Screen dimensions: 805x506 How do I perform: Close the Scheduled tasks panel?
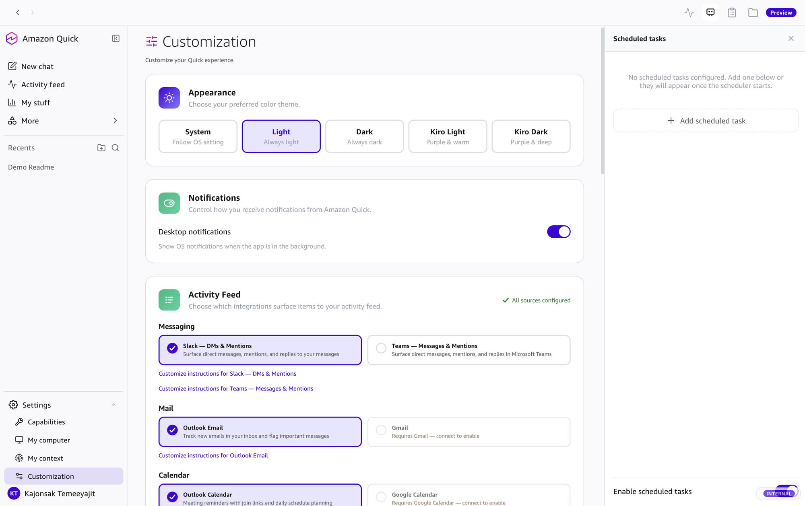791,39
